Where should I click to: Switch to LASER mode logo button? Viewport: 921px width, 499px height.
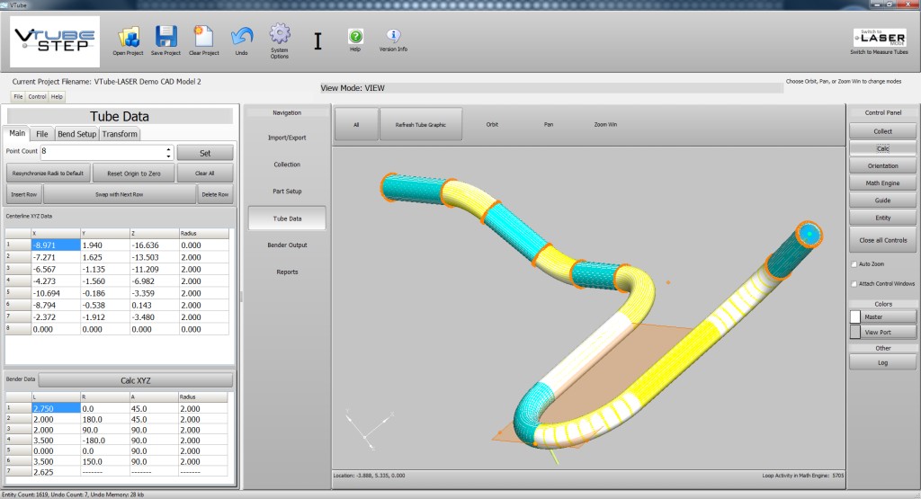pyautogui.click(x=879, y=37)
